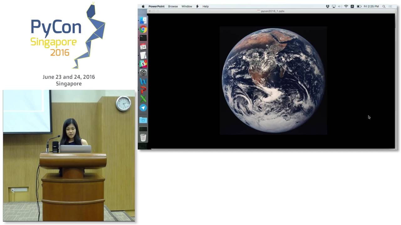Click the volume icon in menu bar
The height and width of the screenshot is (225, 401).
[x=340, y=6]
